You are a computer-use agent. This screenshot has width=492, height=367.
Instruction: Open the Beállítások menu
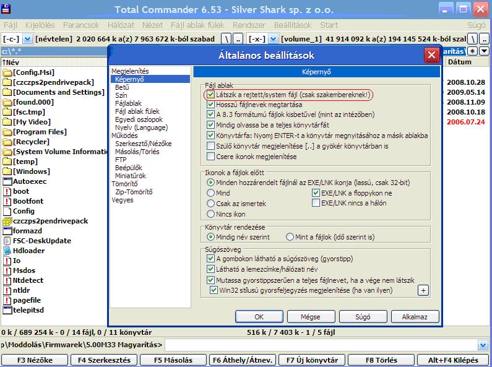point(293,25)
